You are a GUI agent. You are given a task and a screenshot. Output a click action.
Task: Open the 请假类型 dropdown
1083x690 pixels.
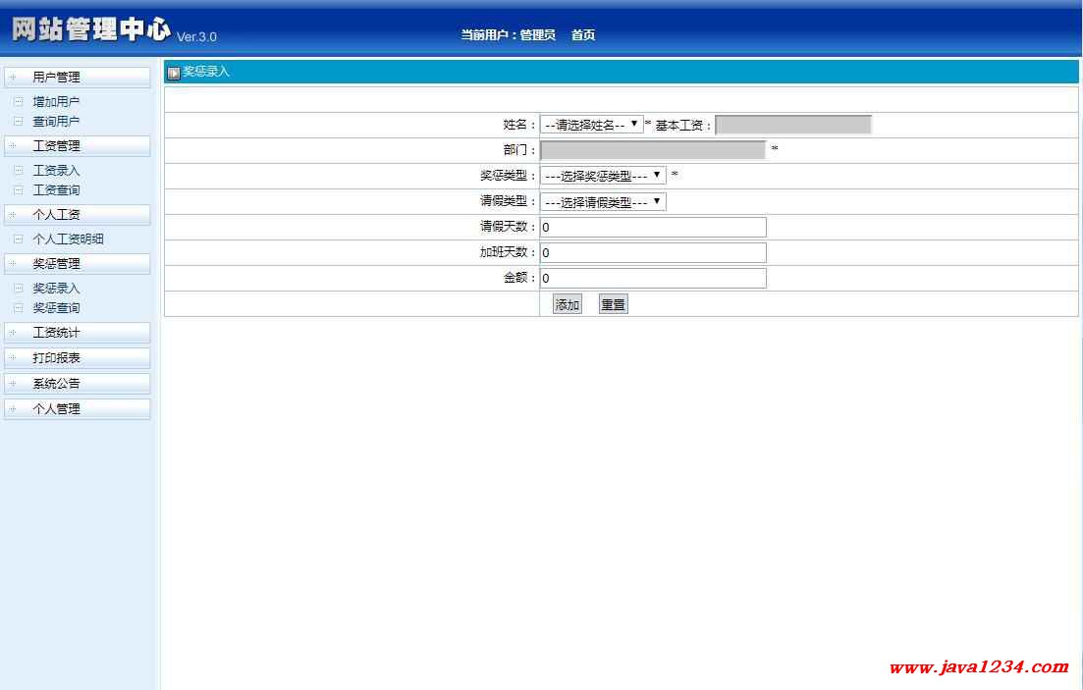[x=602, y=201]
